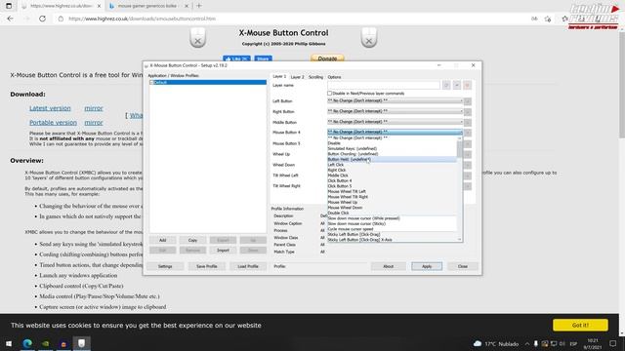Open the gear settings button for Right Button
Image resolution: width=625 pixels, height=351 pixels.
pyautogui.click(x=468, y=112)
